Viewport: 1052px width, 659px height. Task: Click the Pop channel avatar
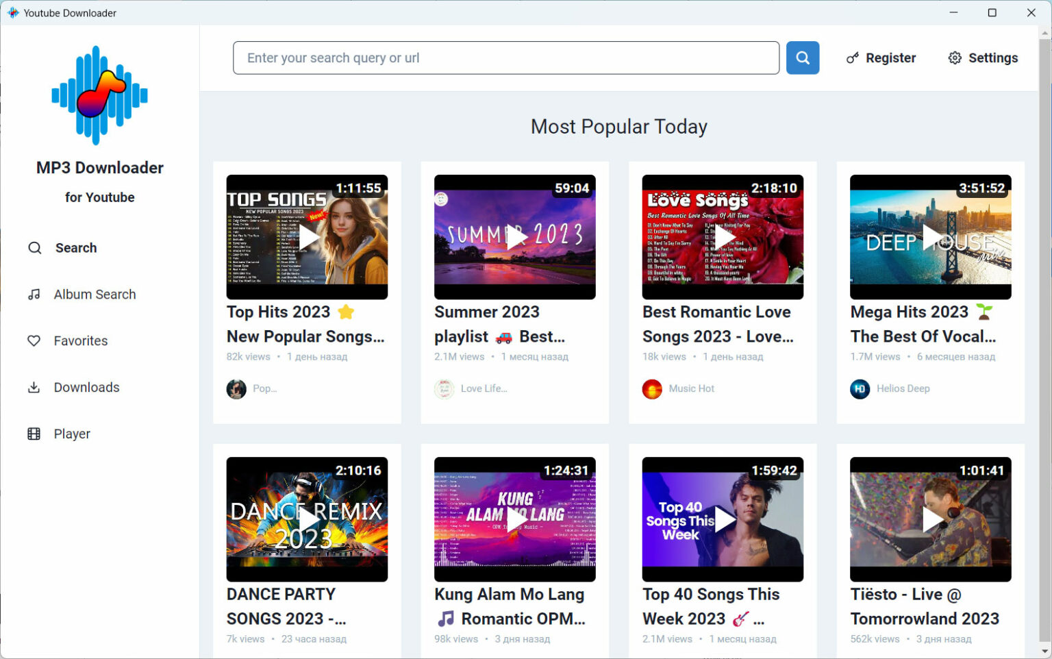[x=236, y=389]
